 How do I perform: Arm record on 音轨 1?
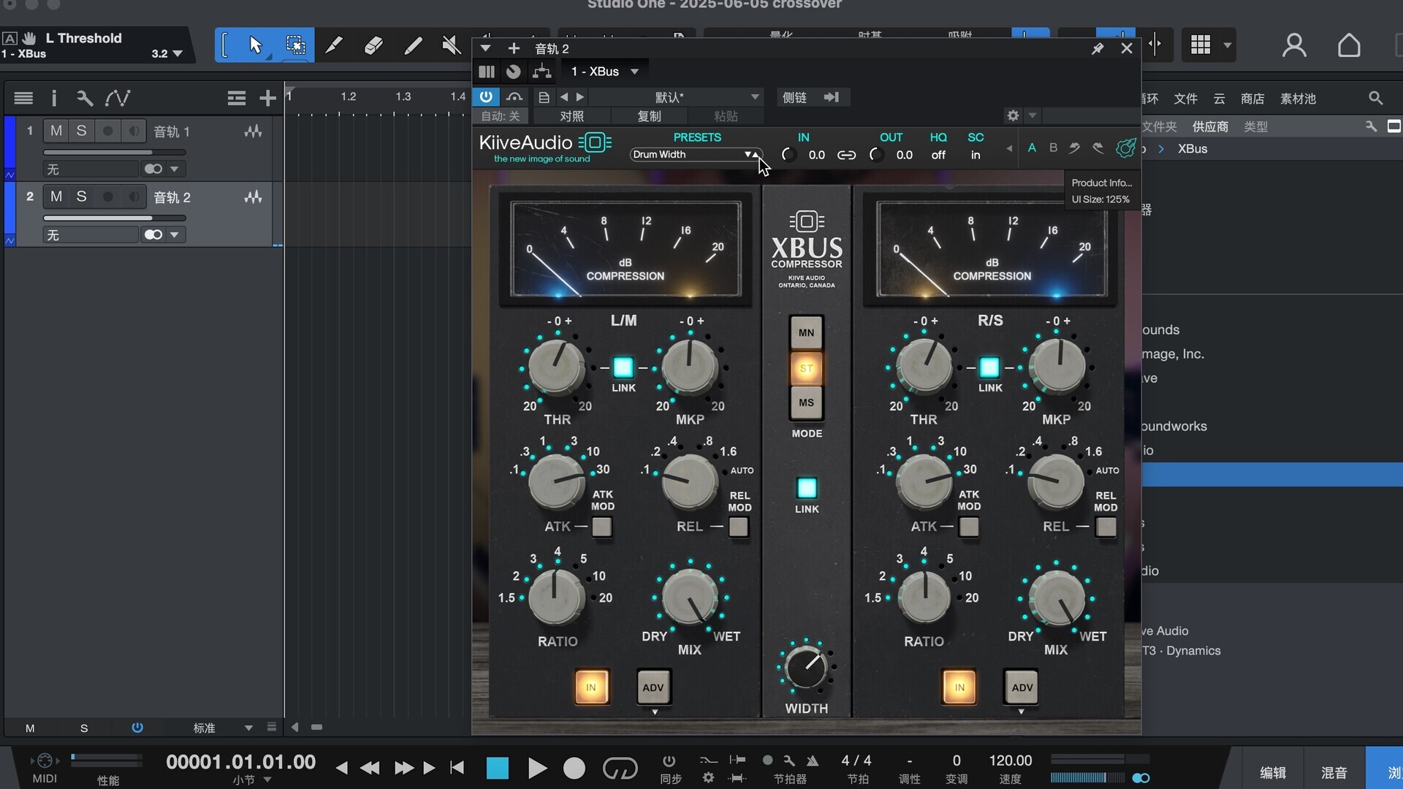[108, 131]
